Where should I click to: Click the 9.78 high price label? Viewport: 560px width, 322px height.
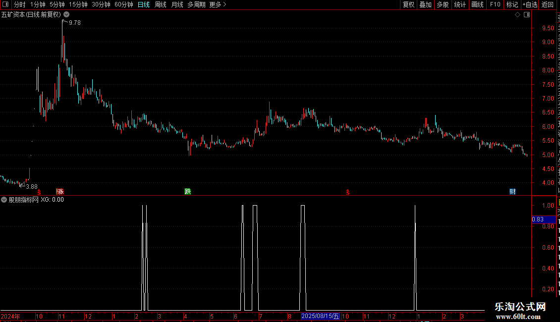[x=75, y=22]
